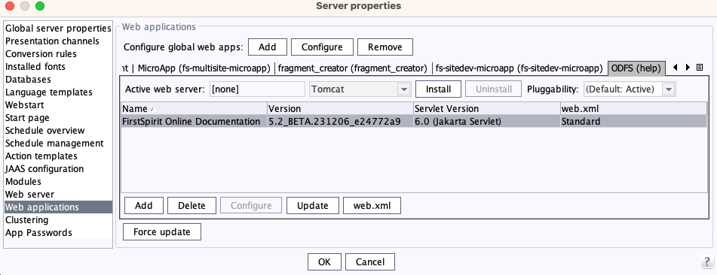Click Configure for global web apps
Screen dimensions: 717x275
322,47
